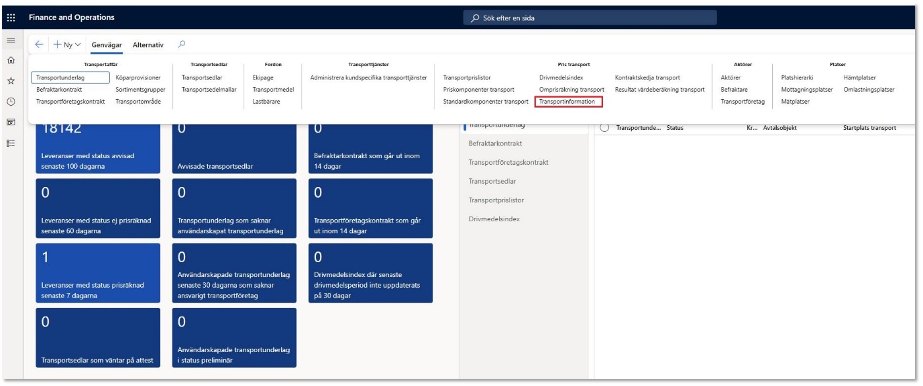Sort by the Avtalsobjekt column header
Viewport: 923px width, 386px height.
(x=780, y=128)
